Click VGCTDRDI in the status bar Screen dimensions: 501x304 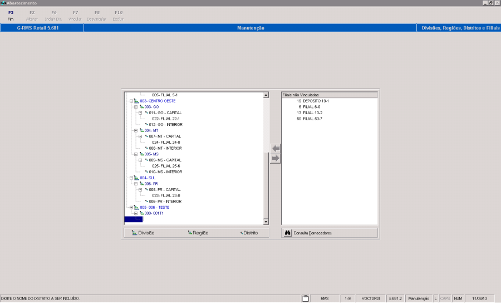[x=371, y=298]
